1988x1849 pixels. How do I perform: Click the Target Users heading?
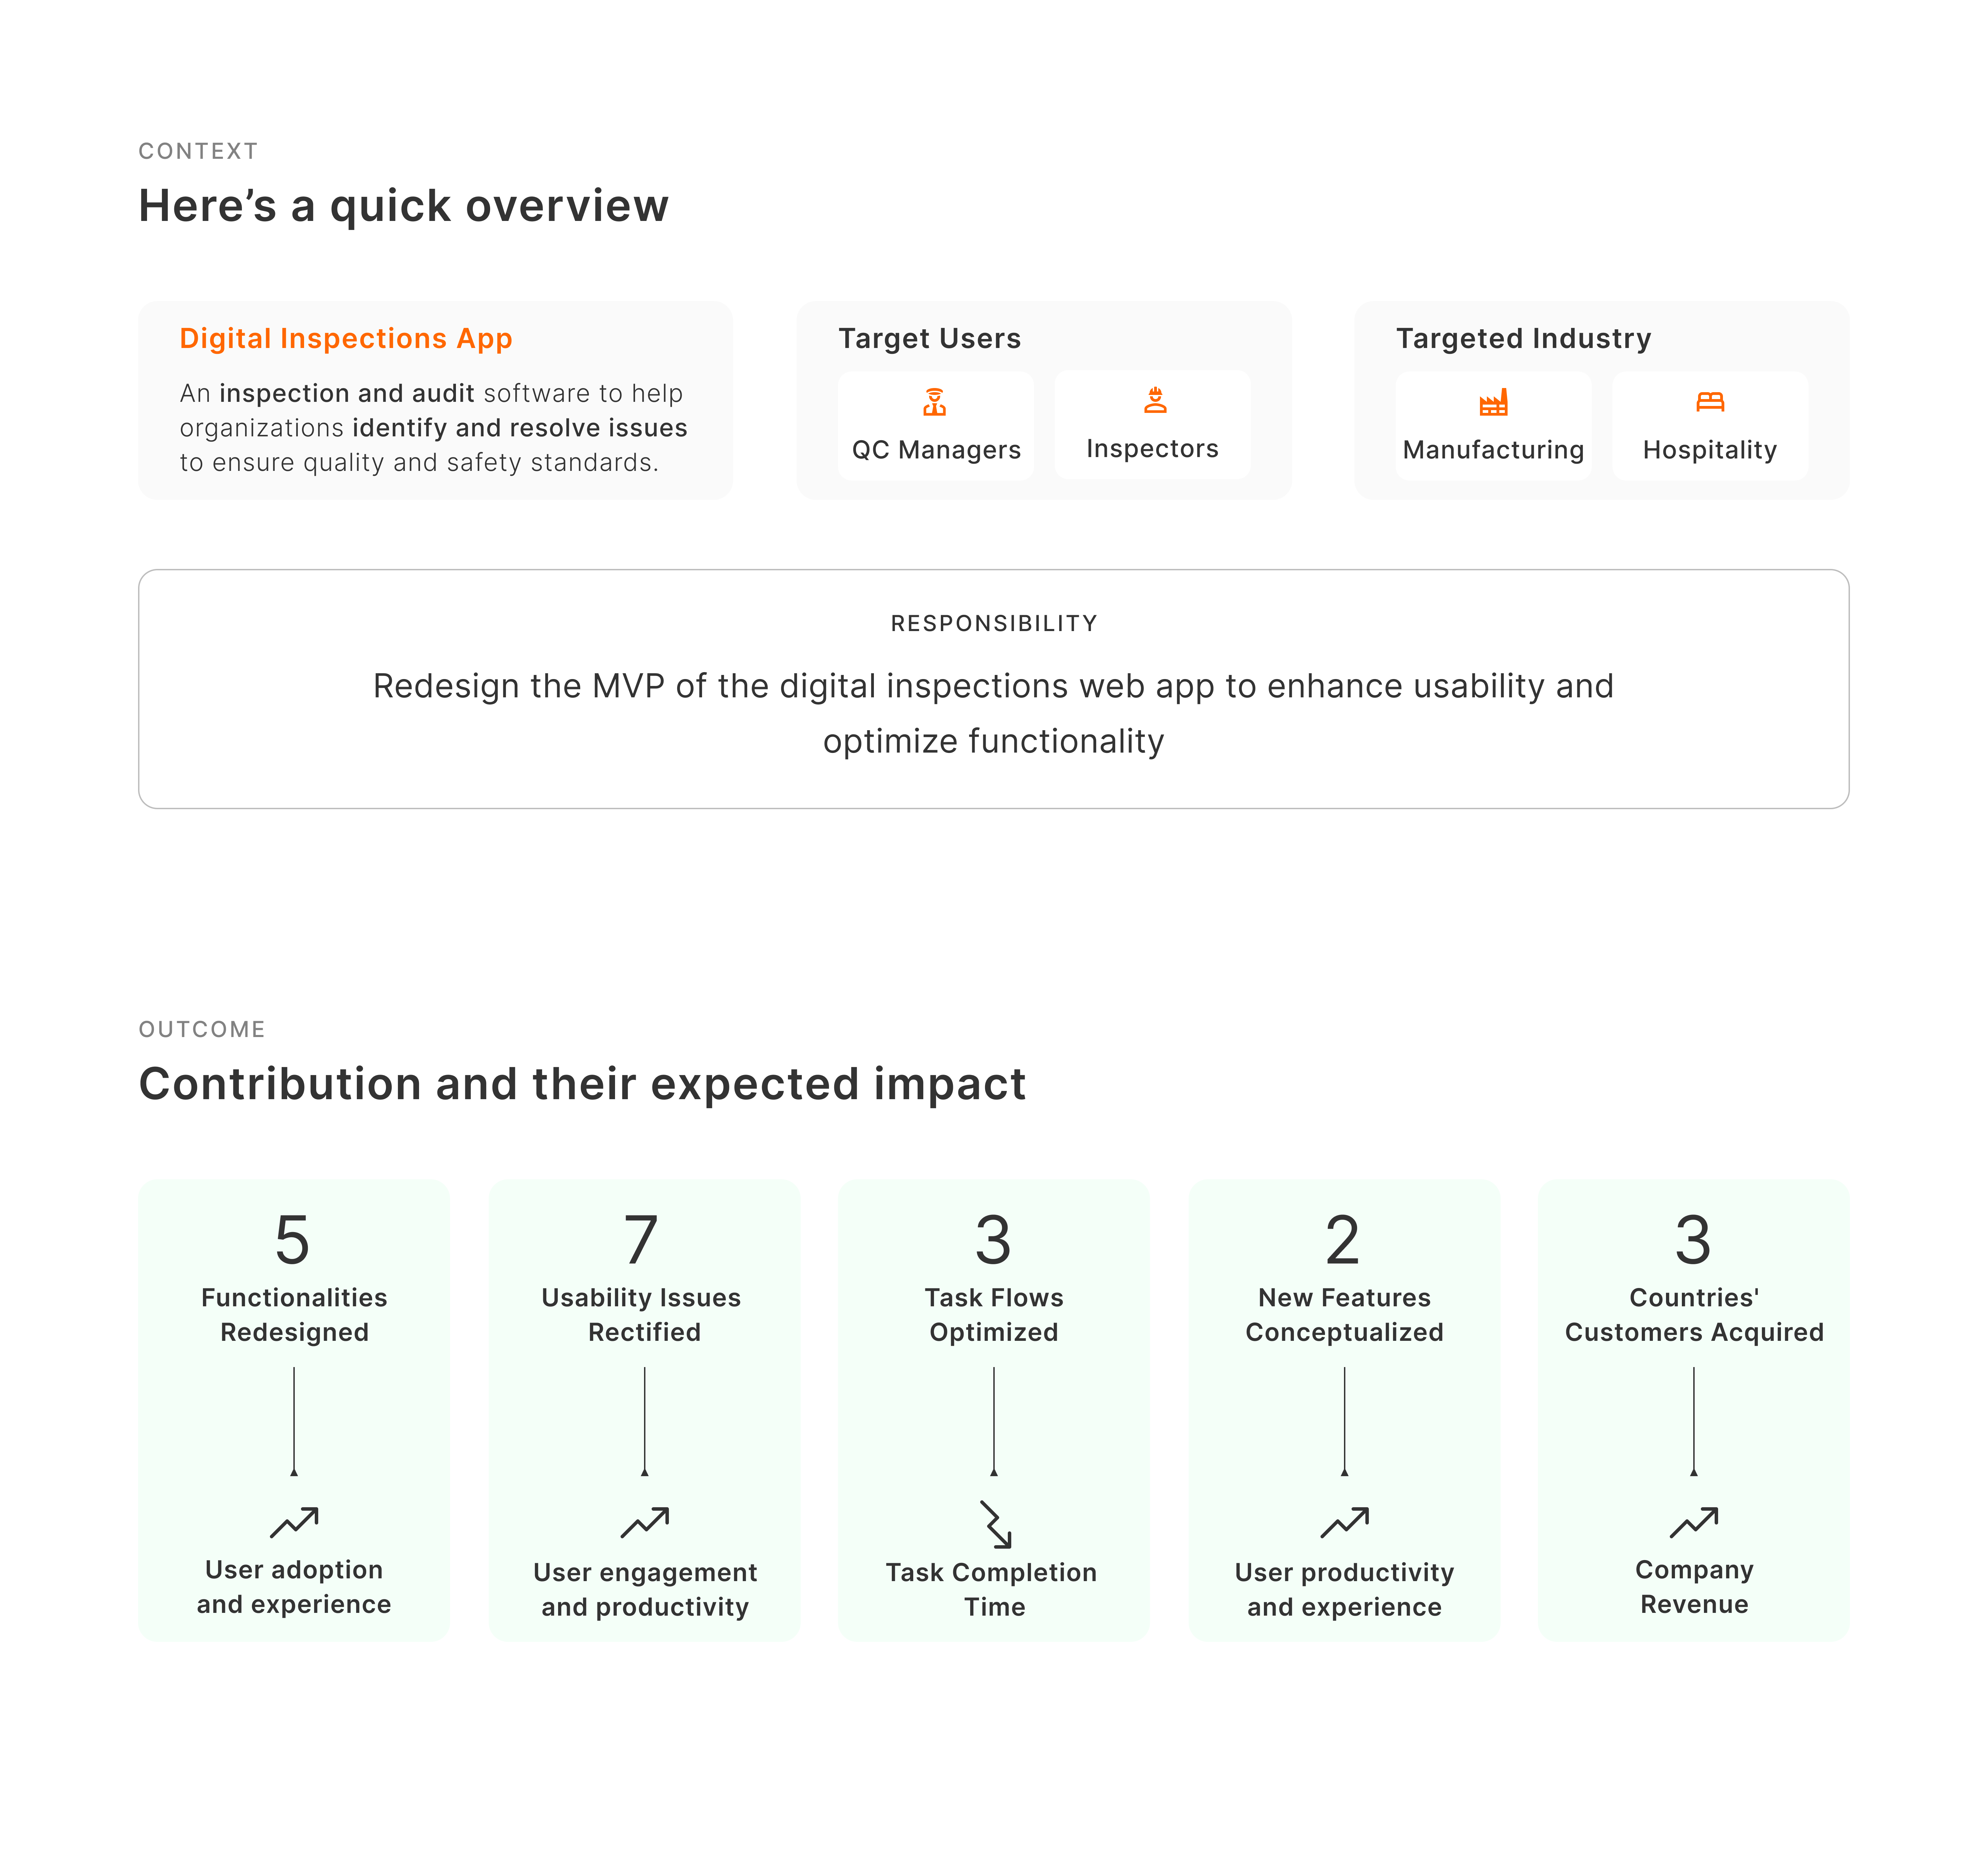coord(929,339)
